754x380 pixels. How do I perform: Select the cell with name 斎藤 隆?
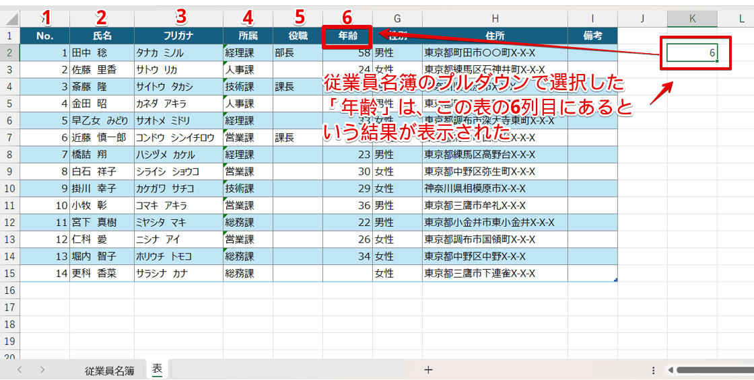tap(102, 87)
